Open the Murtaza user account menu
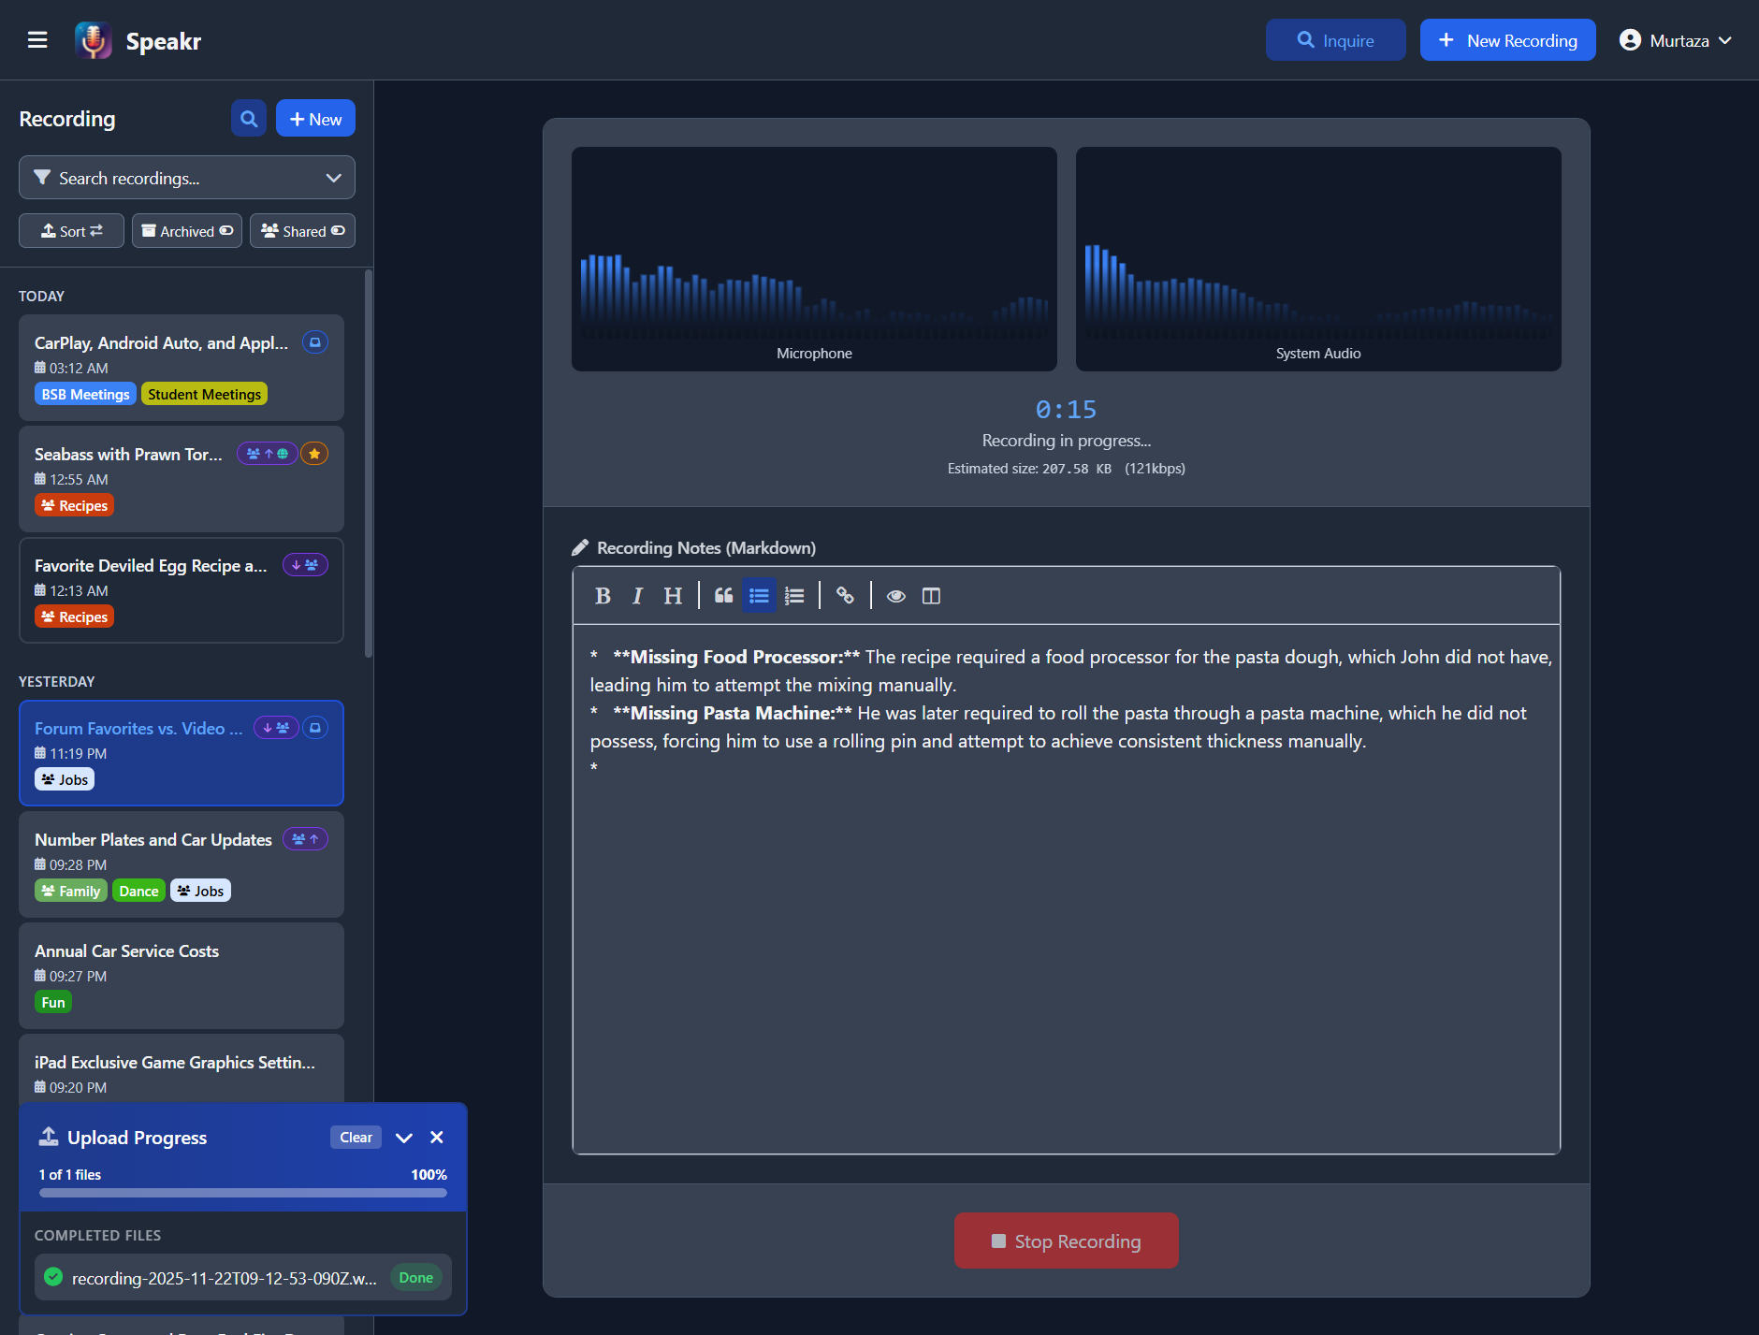The width and height of the screenshot is (1759, 1335). 1675,40
